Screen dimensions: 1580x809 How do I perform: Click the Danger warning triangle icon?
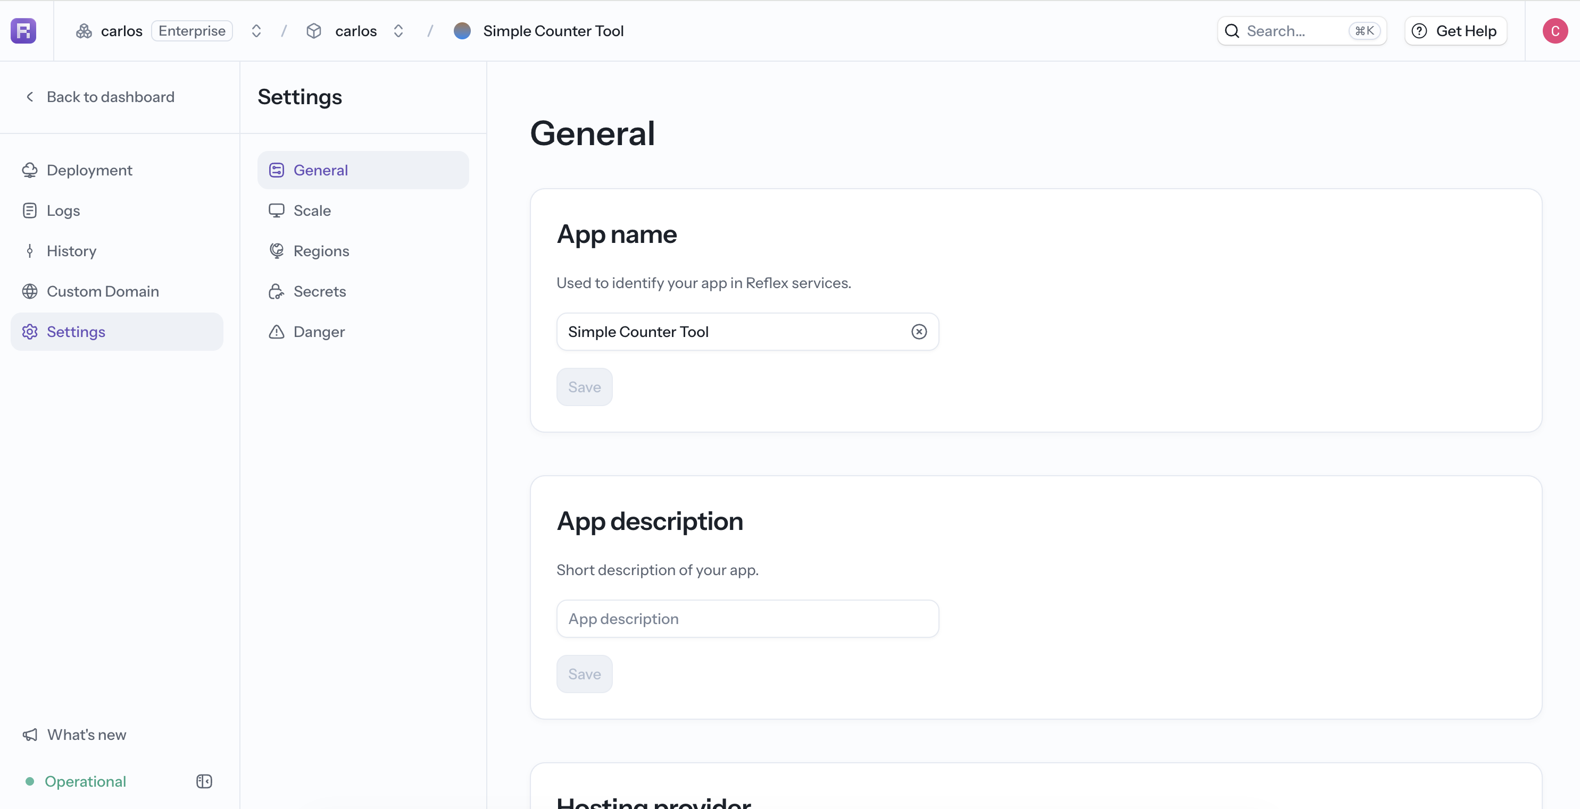click(x=277, y=332)
